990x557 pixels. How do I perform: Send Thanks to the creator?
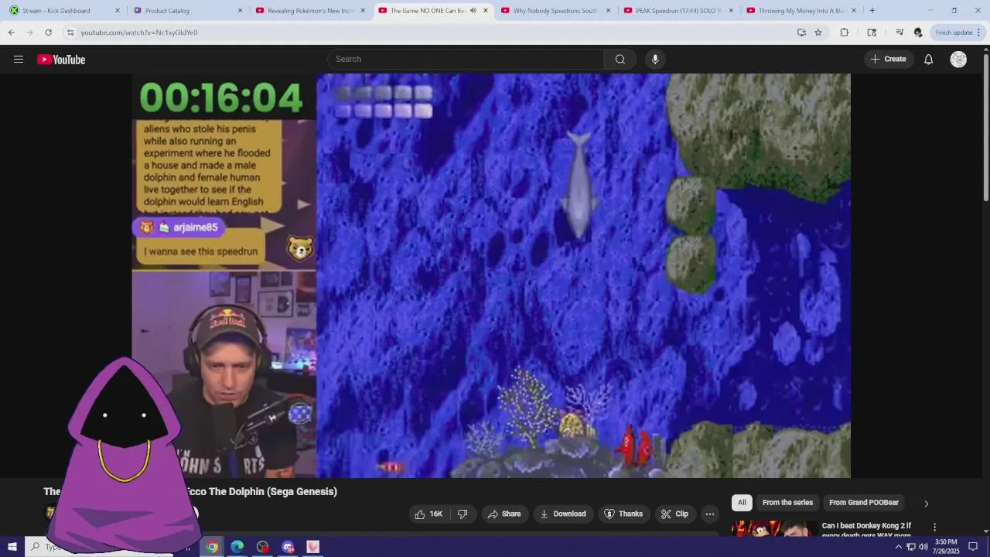click(x=623, y=514)
